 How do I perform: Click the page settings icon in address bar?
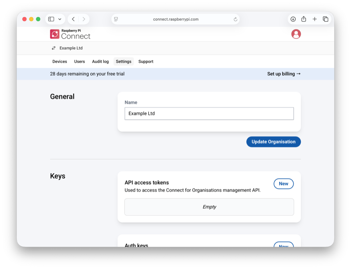116,19
